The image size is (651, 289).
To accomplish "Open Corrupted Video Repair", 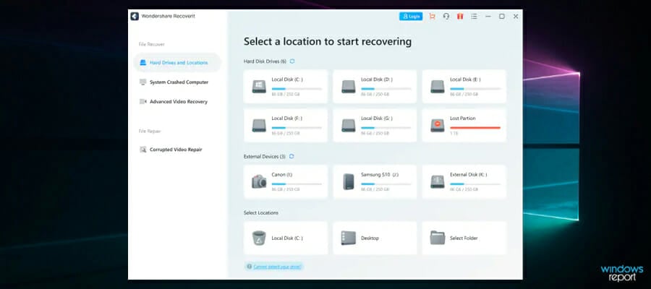I will pyautogui.click(x=177, y=150).
